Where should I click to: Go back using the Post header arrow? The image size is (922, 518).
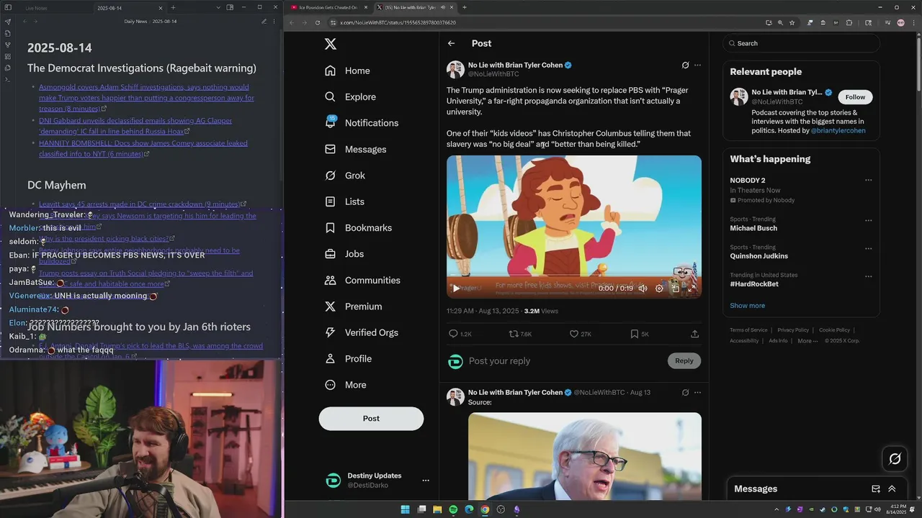452,44
